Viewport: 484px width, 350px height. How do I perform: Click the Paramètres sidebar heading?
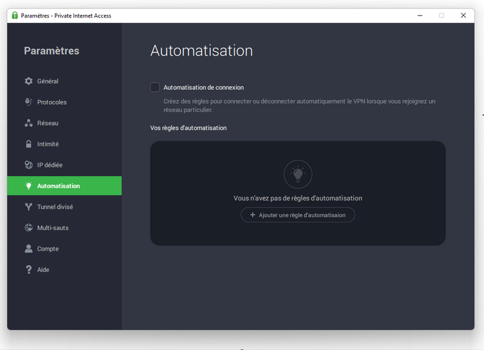point(52,50)
